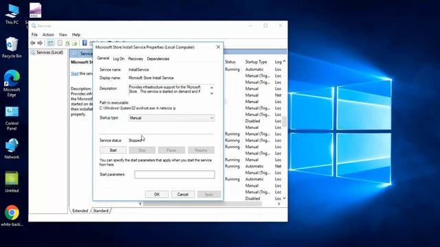Open the Microsoft Edge desktop icon

coord(12,84)
